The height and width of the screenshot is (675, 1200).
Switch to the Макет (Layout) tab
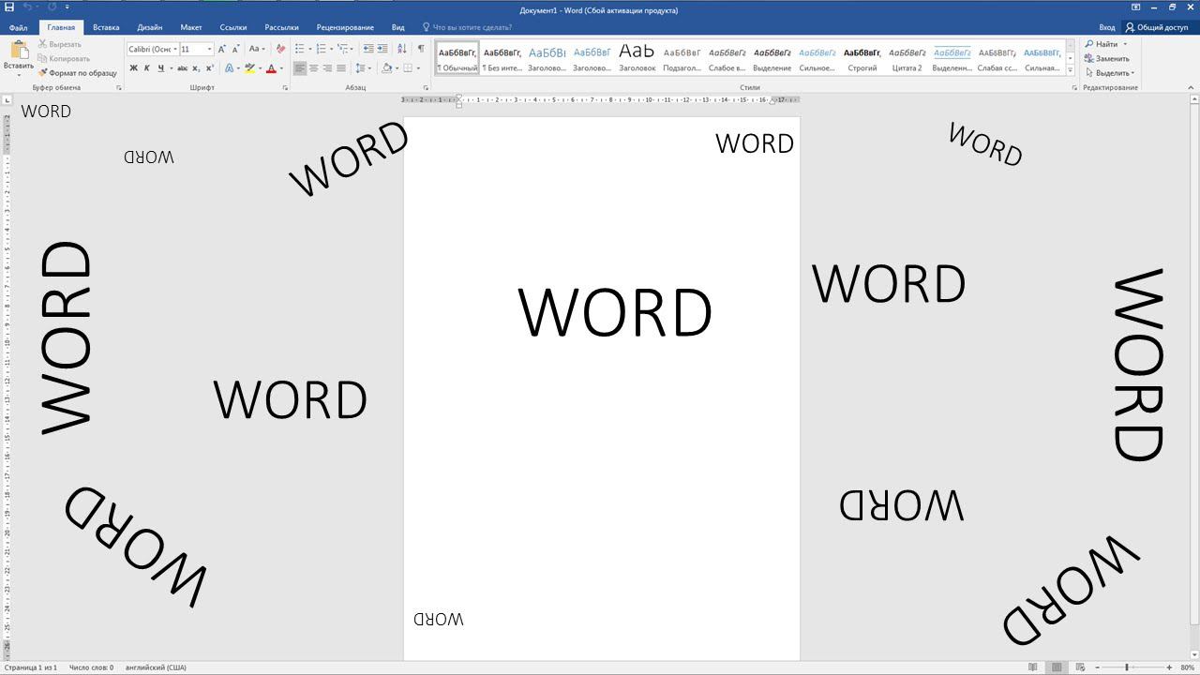pyautogui.click(x=191, y=27)
